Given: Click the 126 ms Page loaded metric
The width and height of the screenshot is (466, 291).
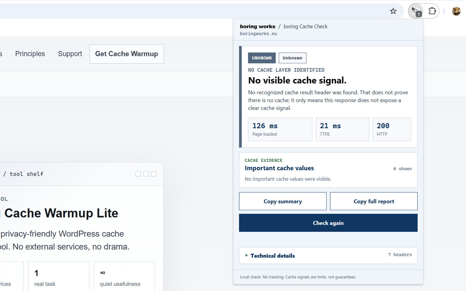Looking at the screenshot, I should [280, 129].
